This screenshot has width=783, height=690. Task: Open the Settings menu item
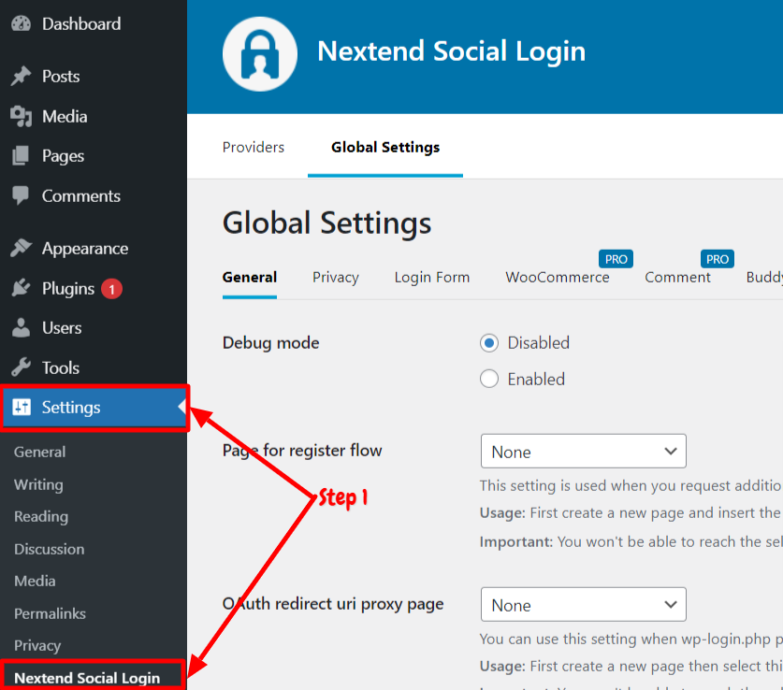coord(94,407)
